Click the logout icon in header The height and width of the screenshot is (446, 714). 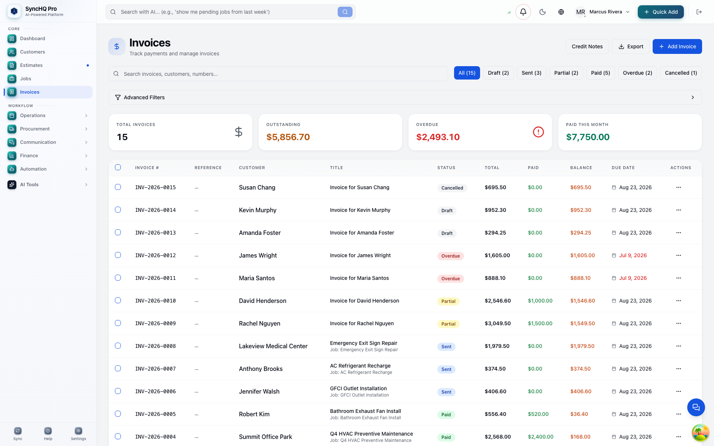coord(699,12)
